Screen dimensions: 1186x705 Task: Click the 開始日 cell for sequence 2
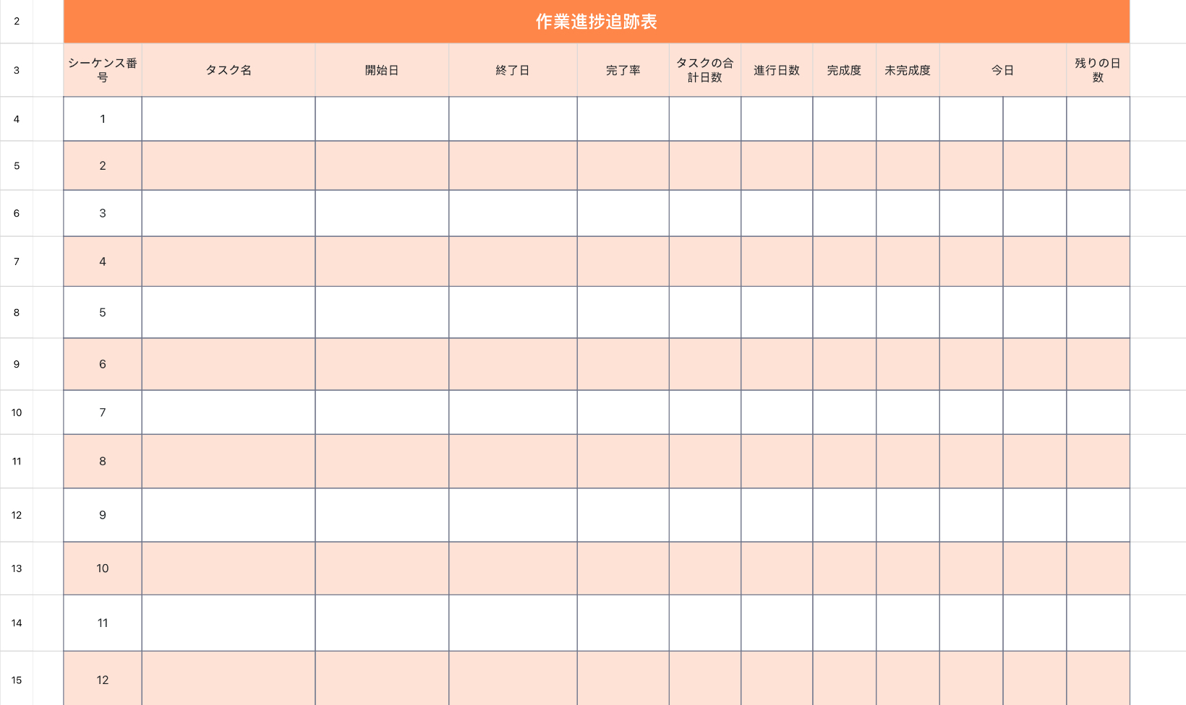[x=382, y=165]
